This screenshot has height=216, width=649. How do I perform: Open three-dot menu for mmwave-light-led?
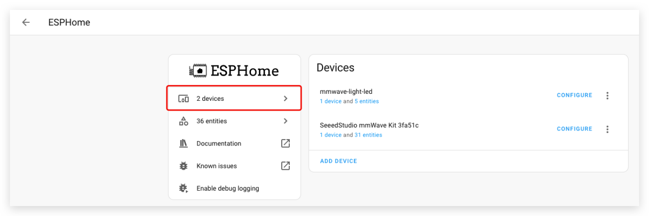click(607, 95)
